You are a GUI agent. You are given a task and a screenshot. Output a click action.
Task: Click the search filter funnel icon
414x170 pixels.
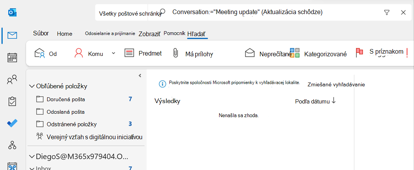[387, 13]
